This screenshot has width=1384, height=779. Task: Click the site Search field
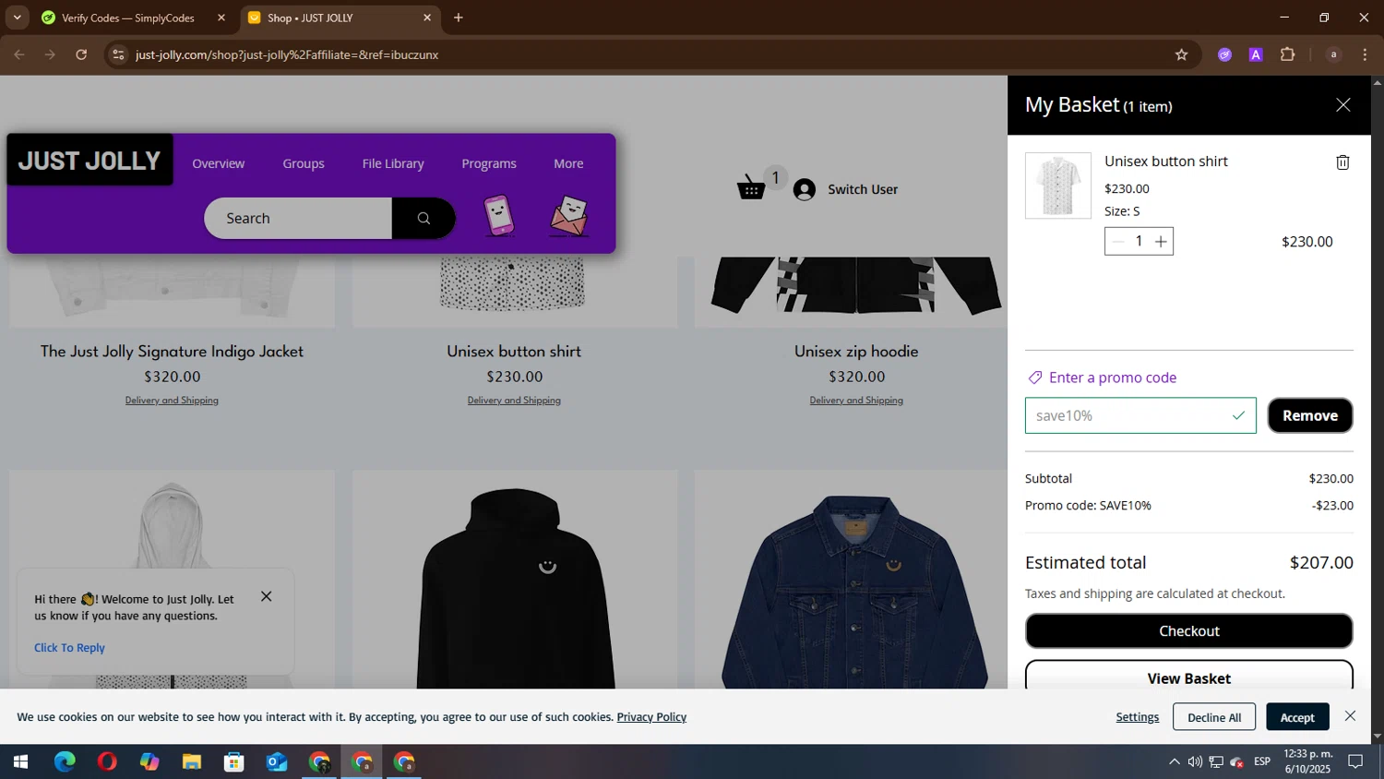(x=298, y=218)
